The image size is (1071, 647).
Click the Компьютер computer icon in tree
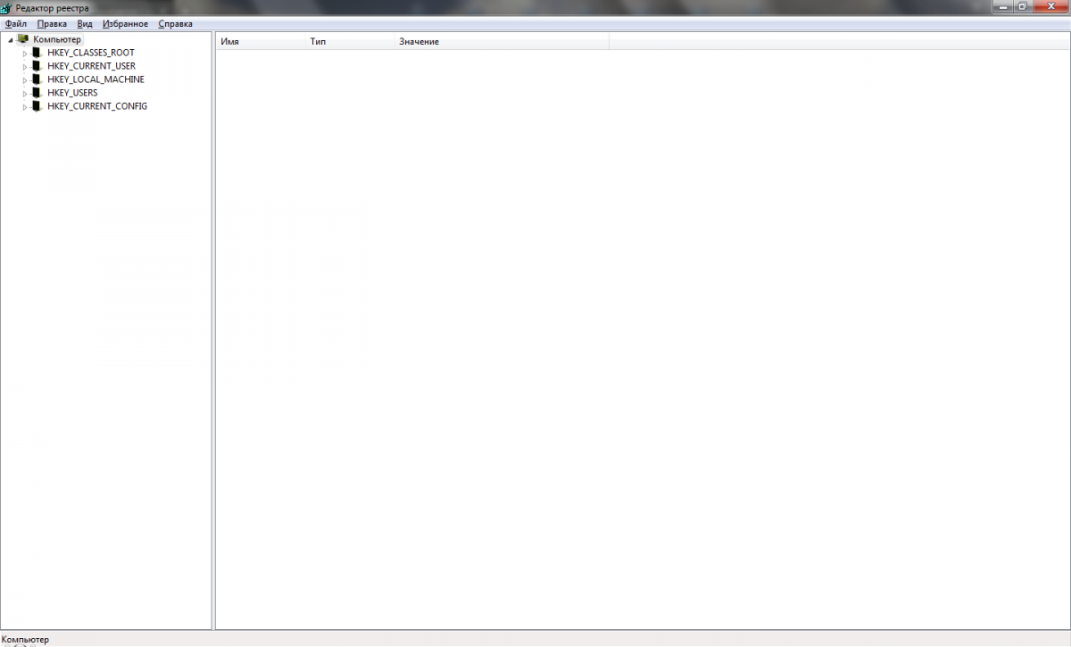(23, 39)
